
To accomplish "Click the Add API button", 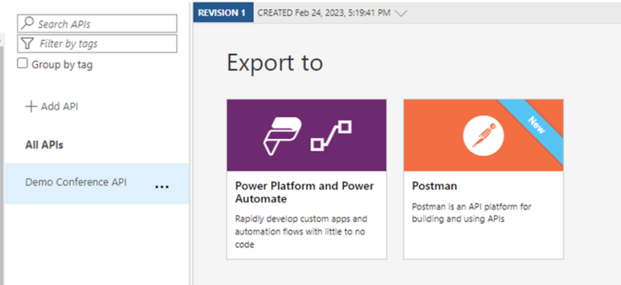I will pyautogui.click(x=52, y=106).
